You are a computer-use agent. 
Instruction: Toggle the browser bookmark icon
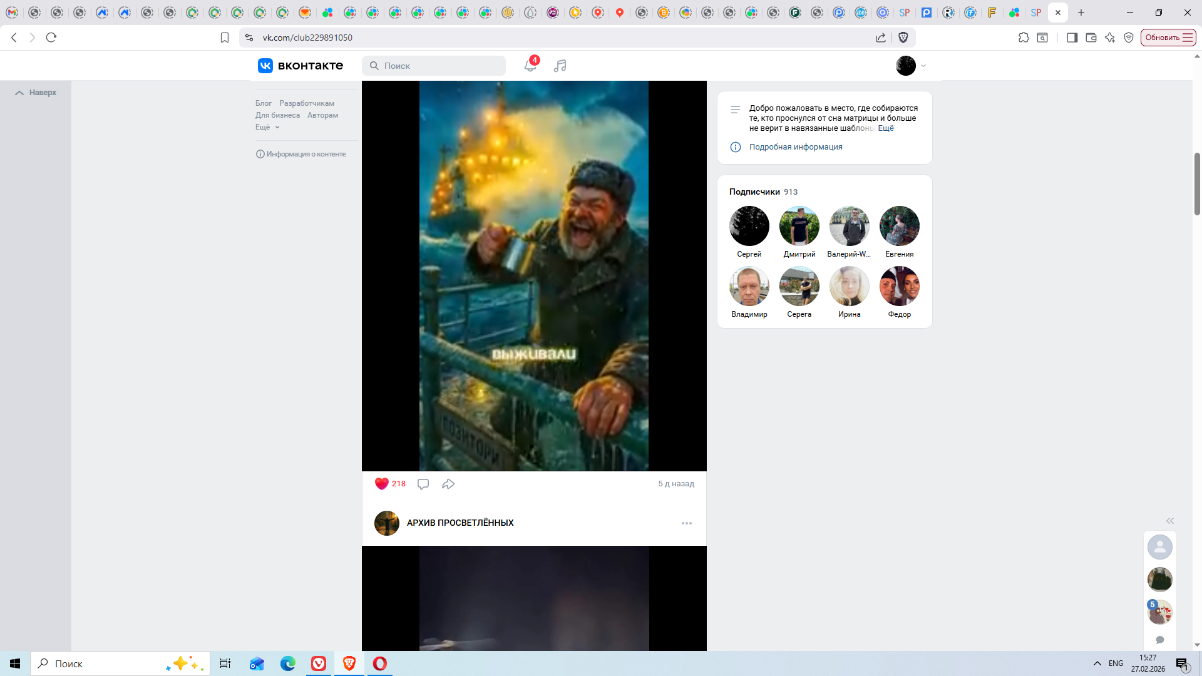225,38
